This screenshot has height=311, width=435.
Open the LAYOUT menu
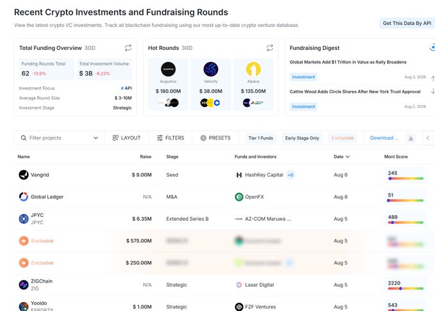click(126, 138)
